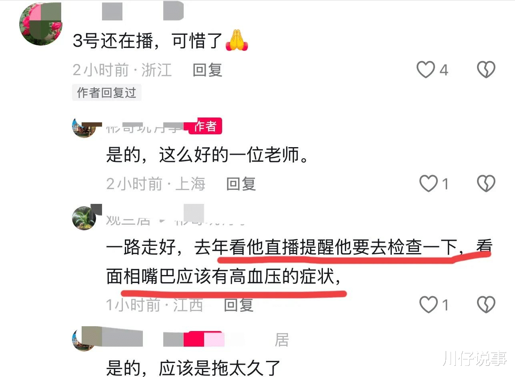Open the plant avatar of 江西 commenter

click(x=84, y=218)
